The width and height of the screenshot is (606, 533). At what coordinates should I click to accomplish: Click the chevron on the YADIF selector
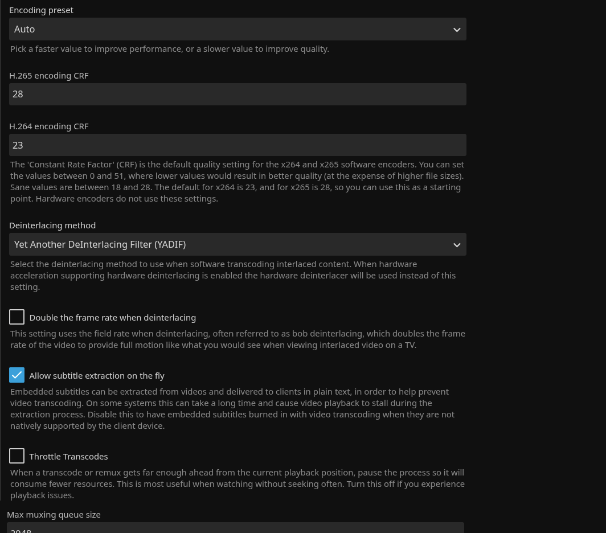457,245
